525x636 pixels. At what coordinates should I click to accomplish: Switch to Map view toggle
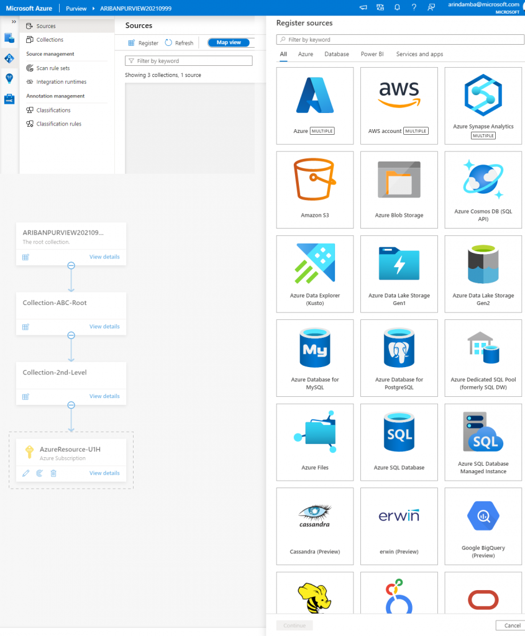click(x=229, y=42)
